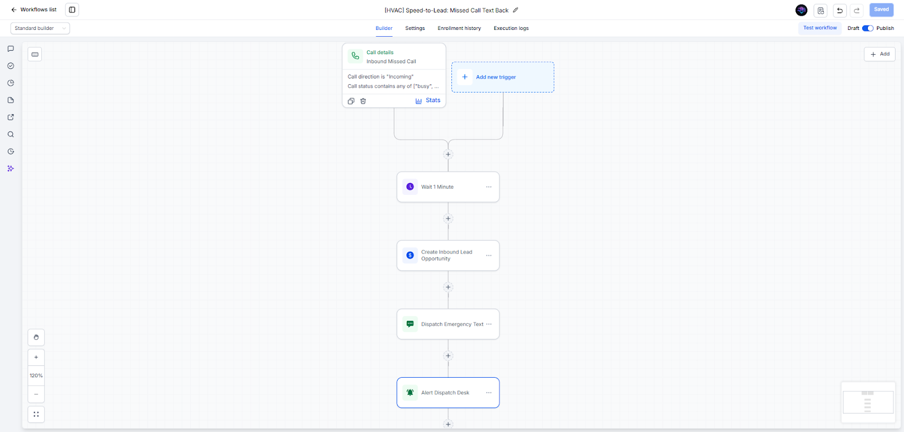Open the comments icon in left sidebar
The image size is (904, 432).
click(x=11, y=49)
